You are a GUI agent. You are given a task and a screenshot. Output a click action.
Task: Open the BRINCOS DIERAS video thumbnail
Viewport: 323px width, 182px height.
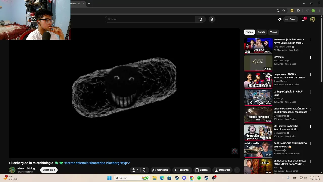[258, 80]
